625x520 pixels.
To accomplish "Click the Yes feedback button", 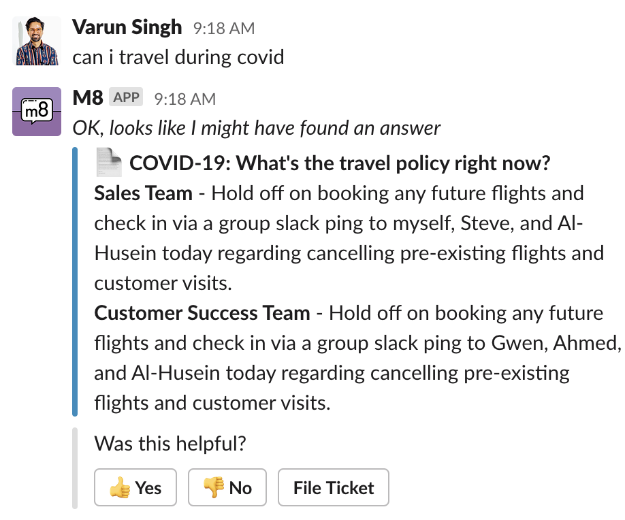I will (135, 487).
